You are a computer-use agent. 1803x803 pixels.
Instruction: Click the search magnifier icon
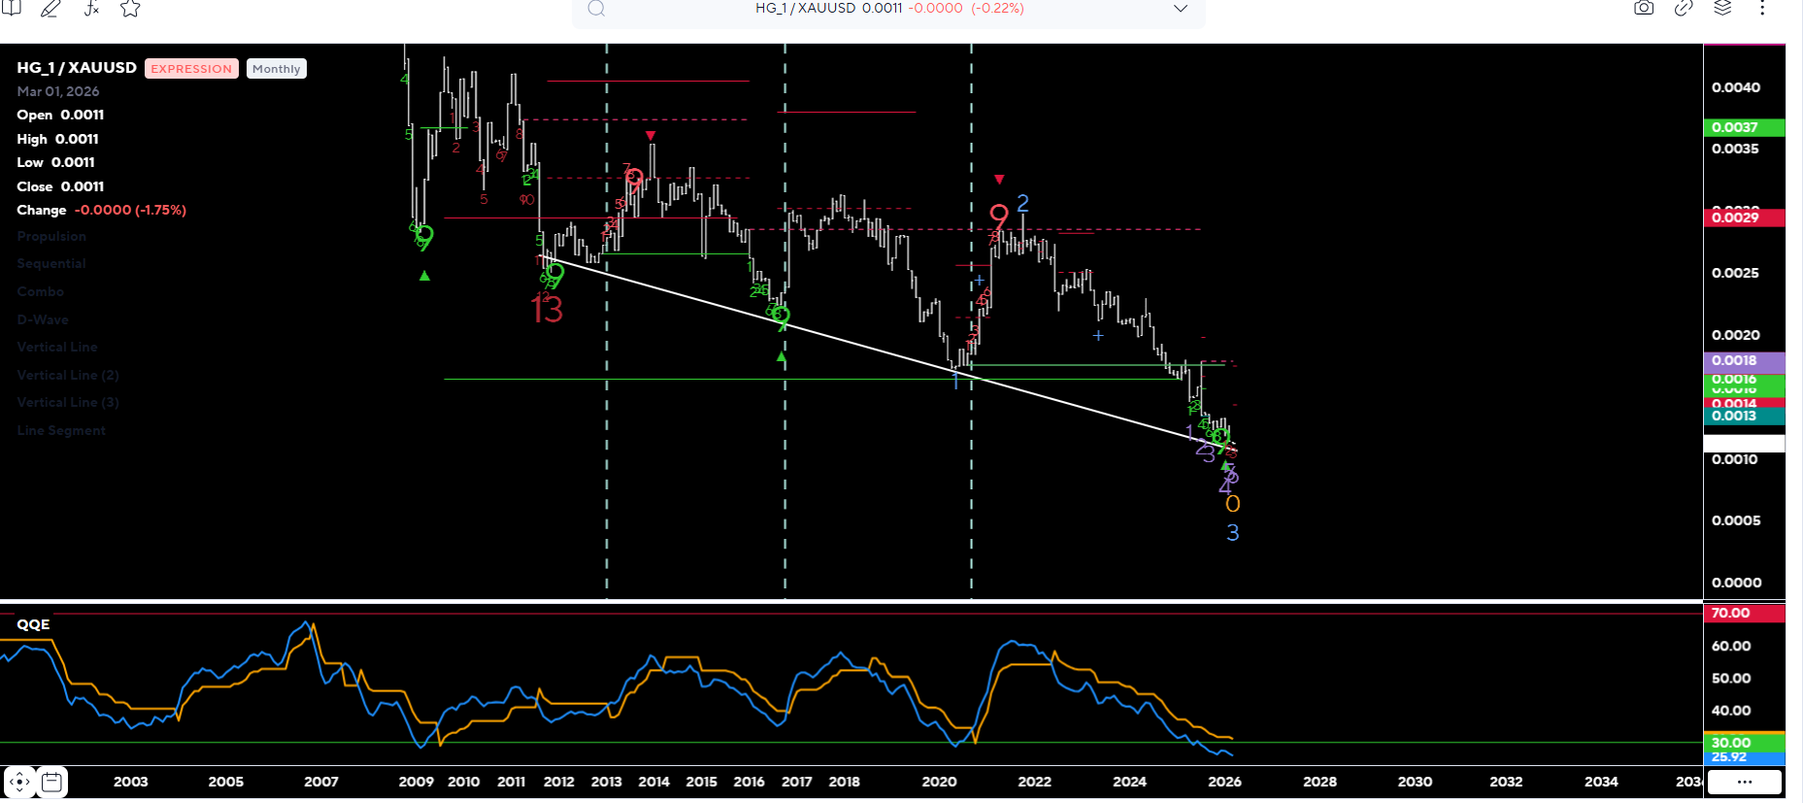[x=596, y=9]
